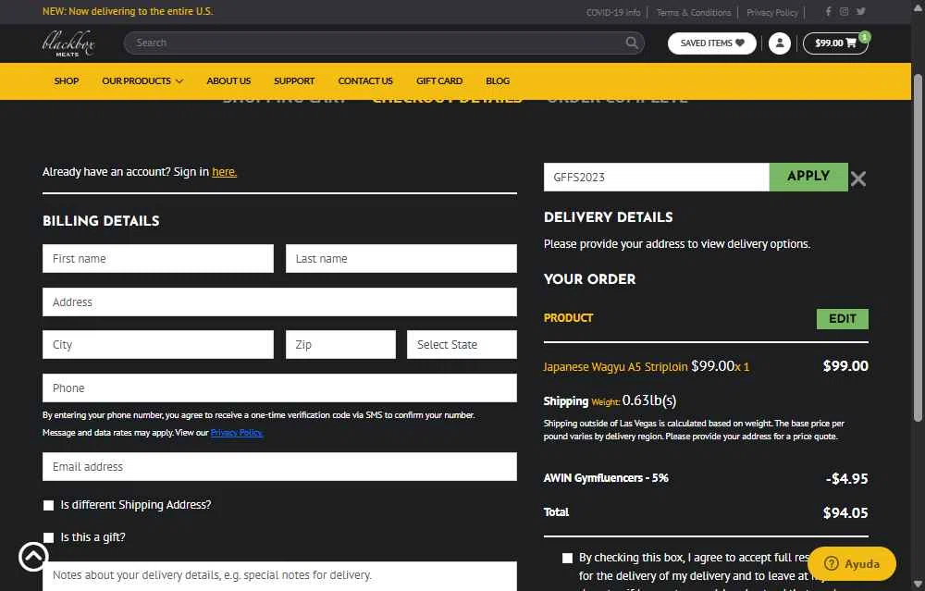Open the $99.00 cart button
The height and width of the screenshot is (591, 925).
pos(835,43)
